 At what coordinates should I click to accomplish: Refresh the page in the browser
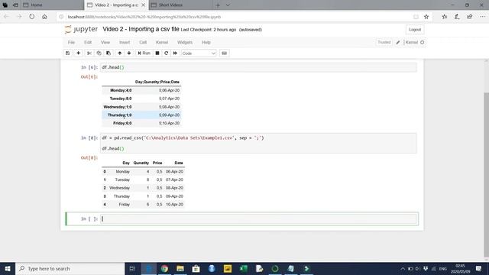[x=32, y=17]
